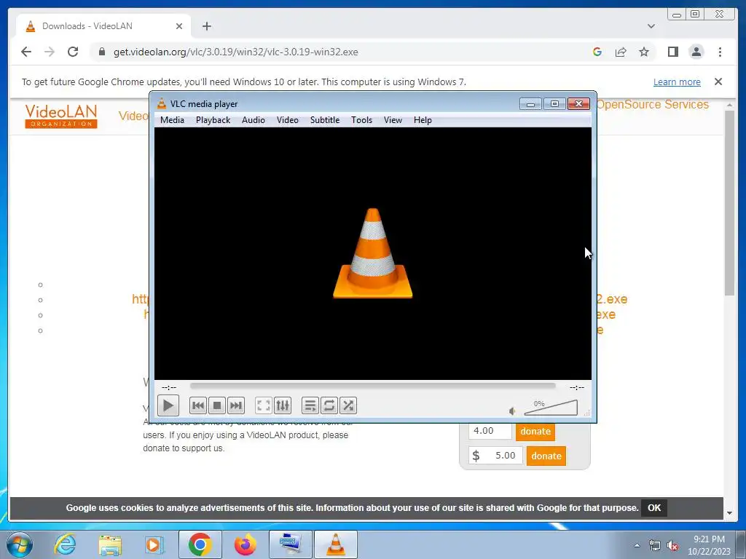Bookmark this page with the star icon
The height and width of the screenshot is (559, 746).
644,52
